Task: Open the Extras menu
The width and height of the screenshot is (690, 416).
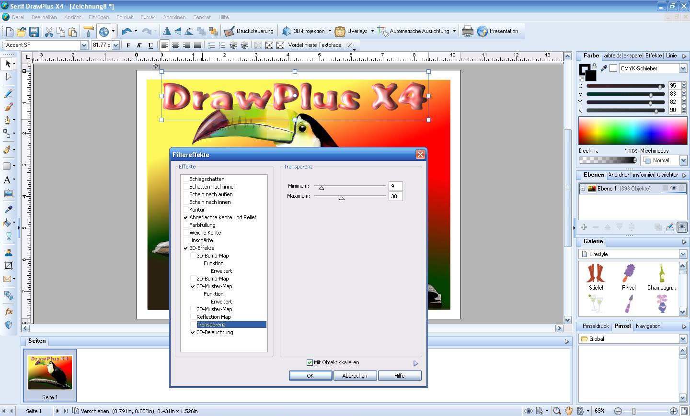Action: pos(148,17)
